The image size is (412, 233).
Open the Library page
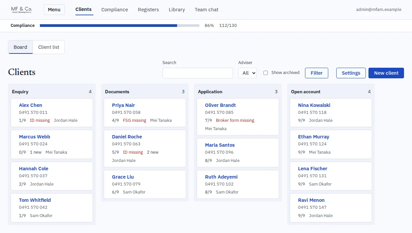coord(177,10)
